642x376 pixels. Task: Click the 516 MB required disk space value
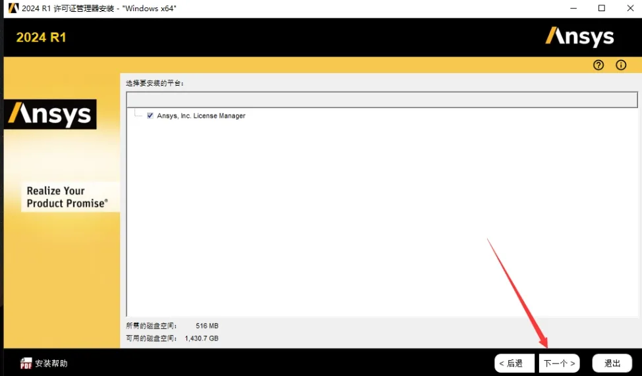click(207, 326)
